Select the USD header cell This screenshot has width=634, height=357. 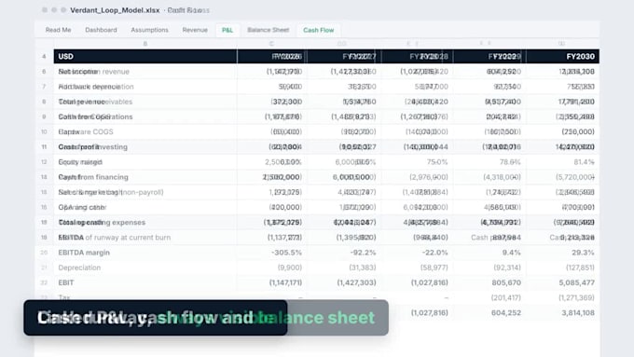pyautogui.click(x=145, y=57)
